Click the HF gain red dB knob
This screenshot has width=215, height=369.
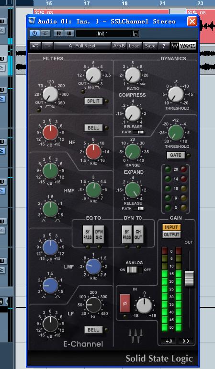[50, 133]
